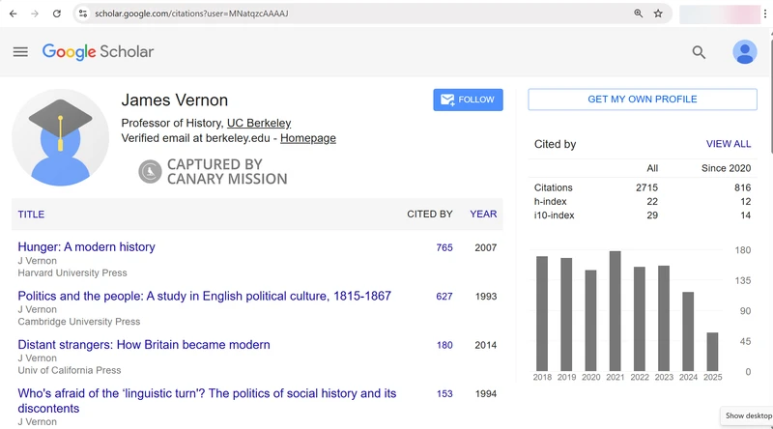The width and height of the screenshot is (773, 429).
Task: Sort publications by Cited By header
Action: click(429, 214)
